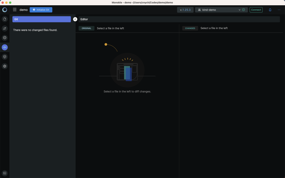Click the diff illustration image
Image resolution: width=285 pixels, height=178 pixels.
(127, 65)
